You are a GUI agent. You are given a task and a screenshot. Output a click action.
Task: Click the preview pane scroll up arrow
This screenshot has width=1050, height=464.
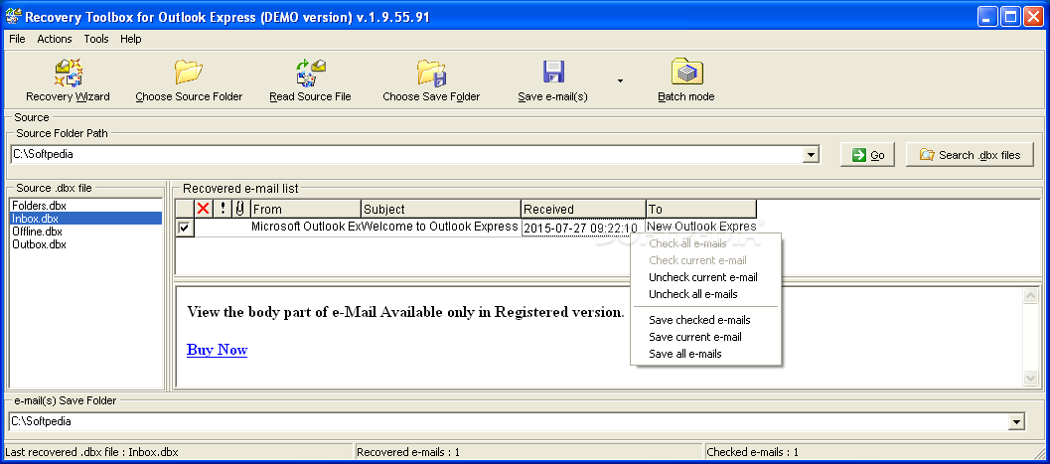1031,295
